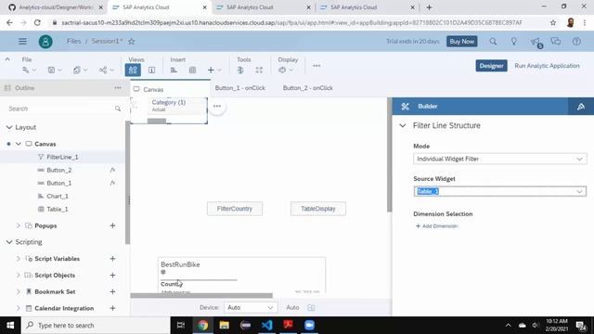The width and height of the screenshot is (594, 334).
Task: Add a Bookmark Set with plus
Action: (112, 292)
